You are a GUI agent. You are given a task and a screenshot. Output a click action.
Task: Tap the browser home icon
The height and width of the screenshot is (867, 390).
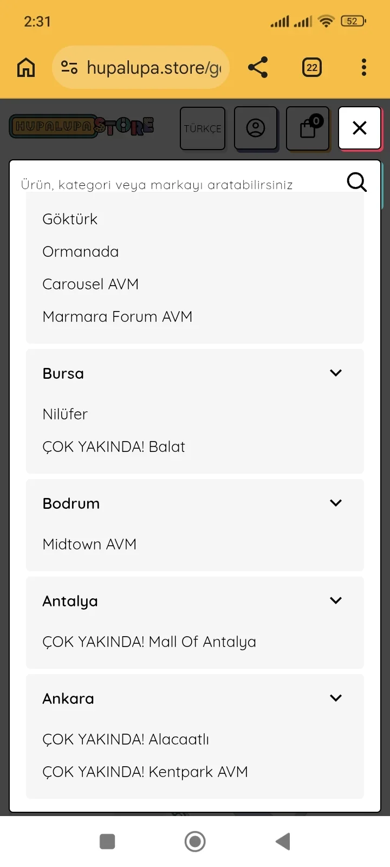point(26,68)
